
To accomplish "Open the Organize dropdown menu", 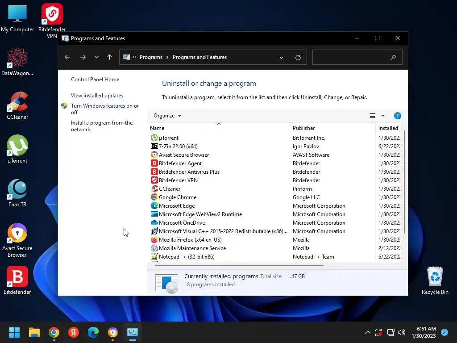I will tap(167, 116).
